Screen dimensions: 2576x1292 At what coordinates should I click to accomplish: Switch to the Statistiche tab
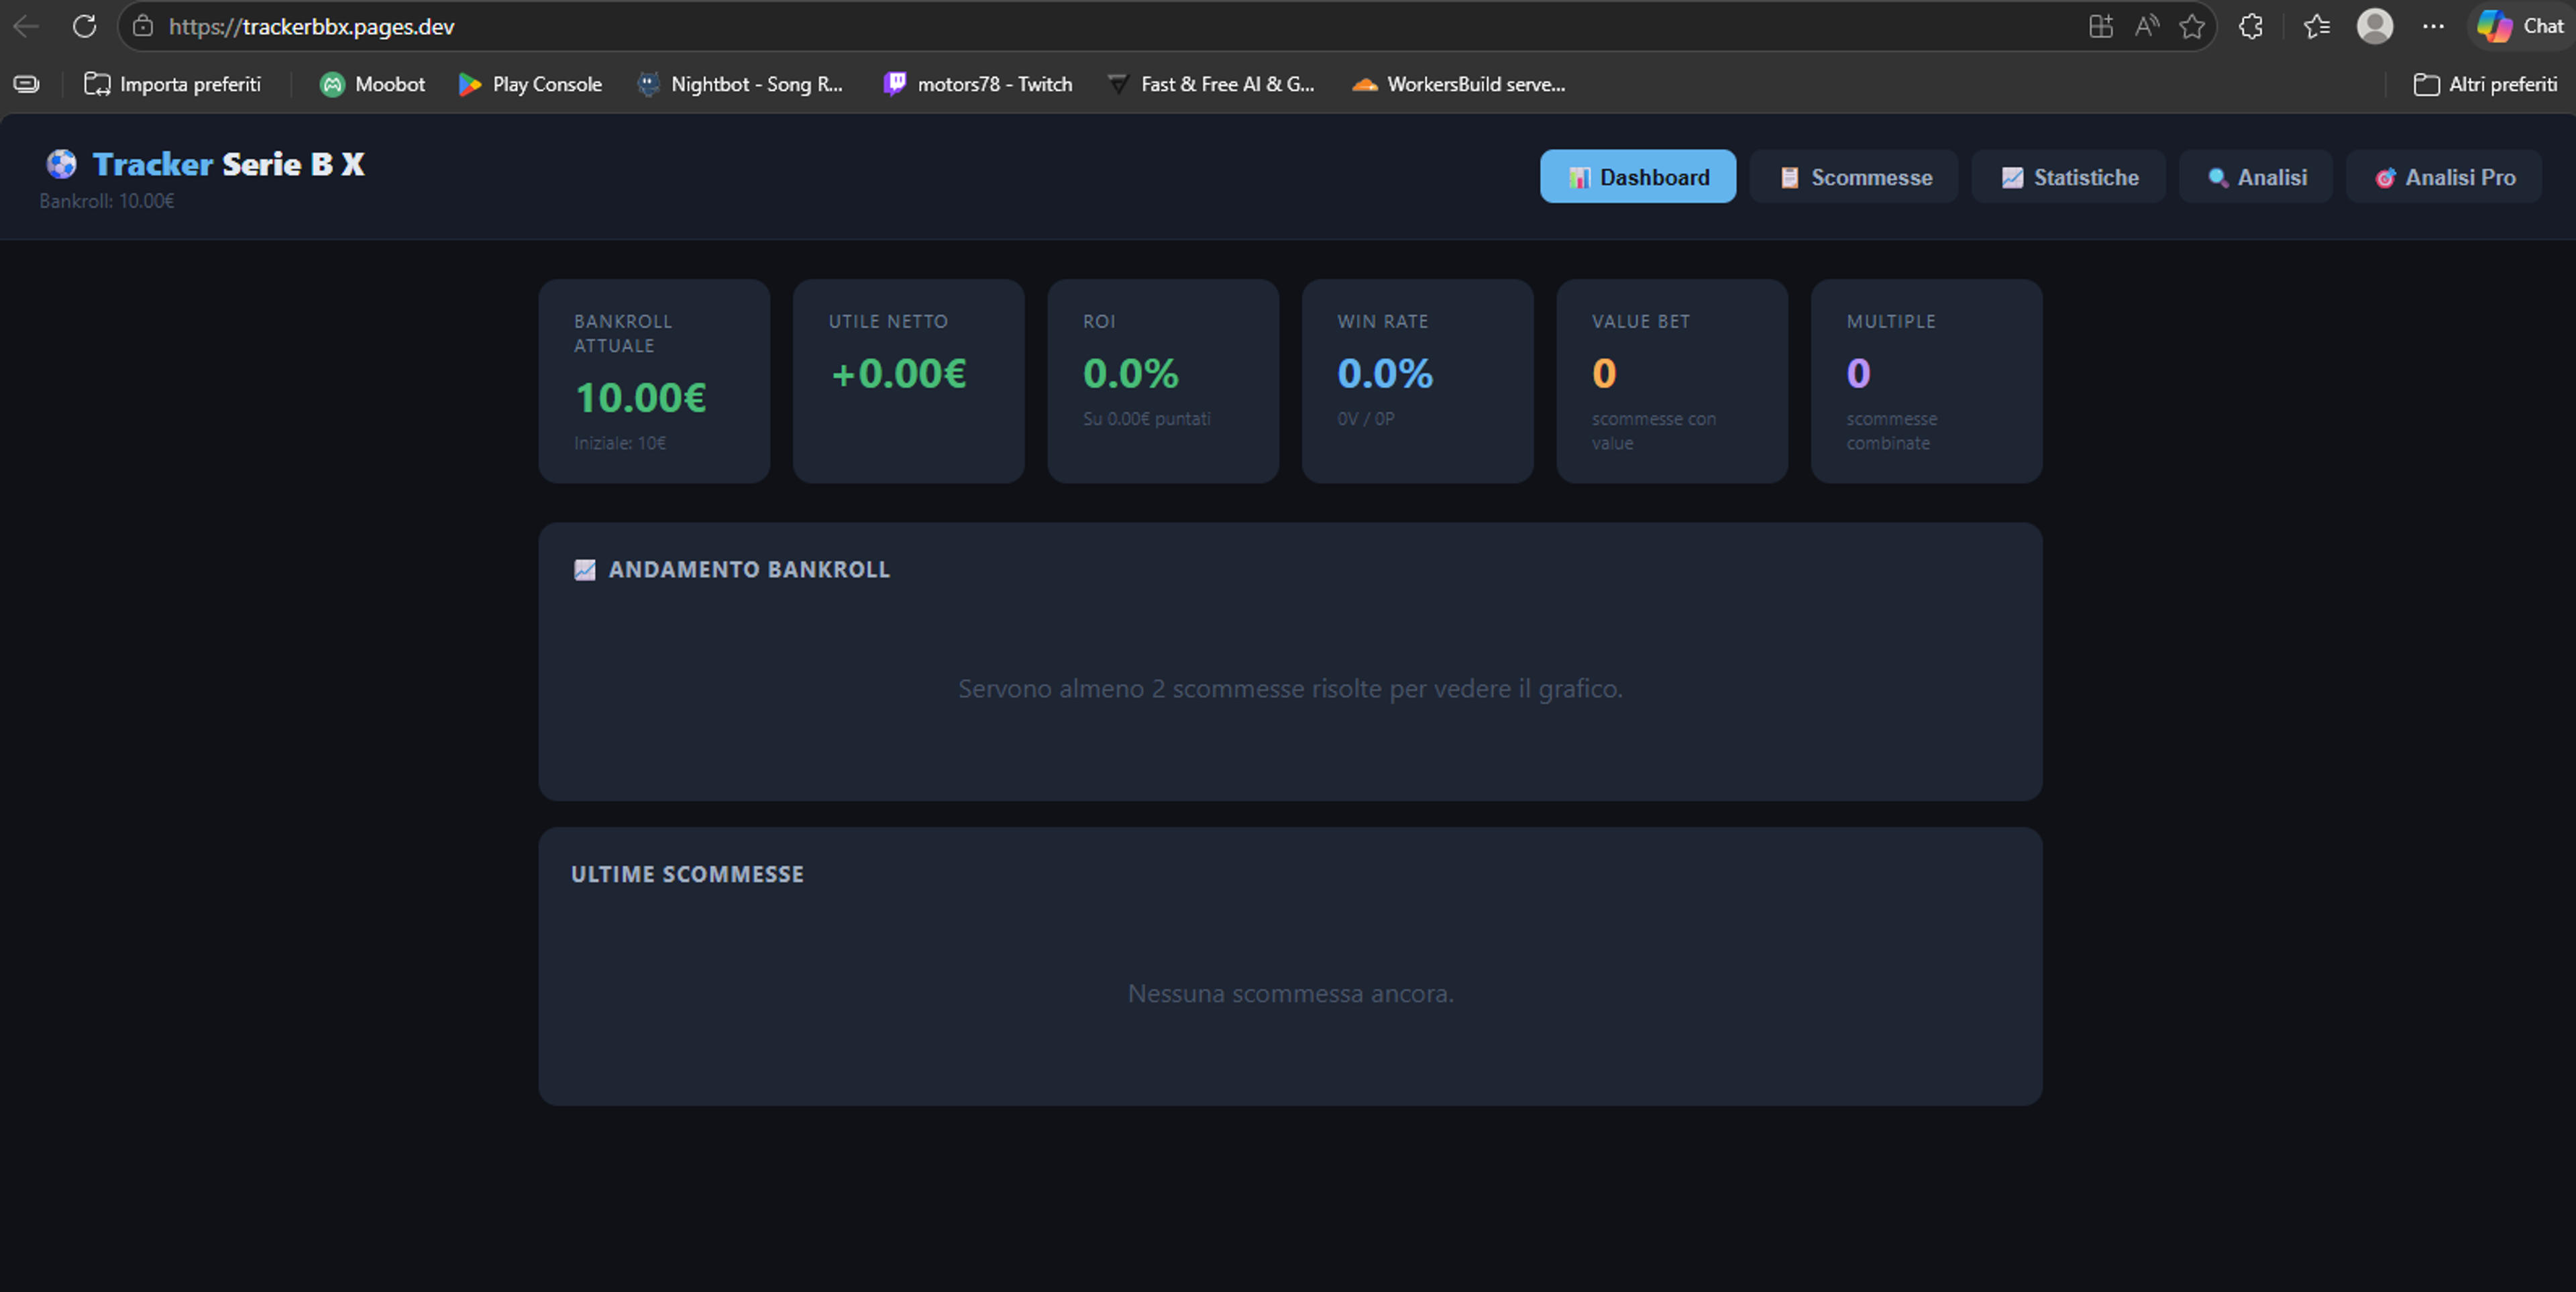point(2069,177)
